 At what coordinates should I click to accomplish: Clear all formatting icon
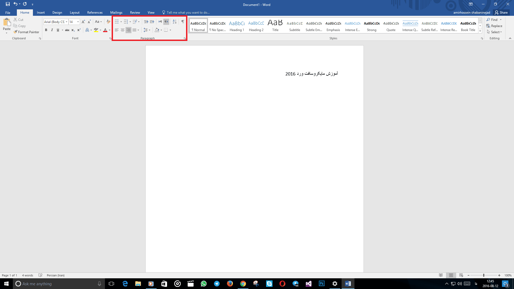click(108, 22)
